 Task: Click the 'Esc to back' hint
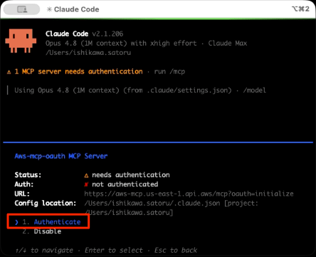tap(176, 250)
